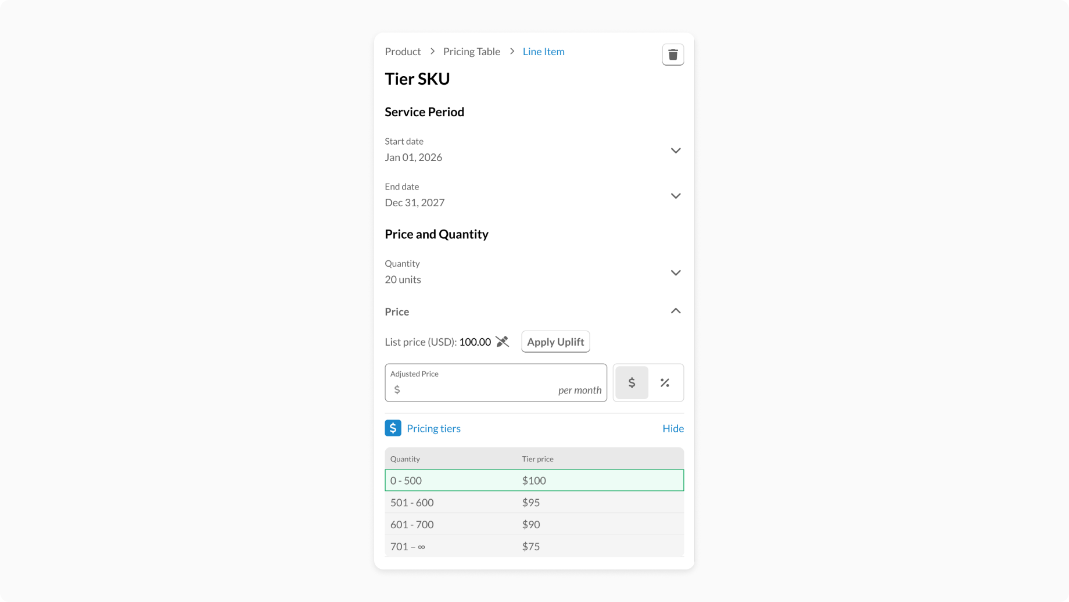Open the End date dropdown

675,196
